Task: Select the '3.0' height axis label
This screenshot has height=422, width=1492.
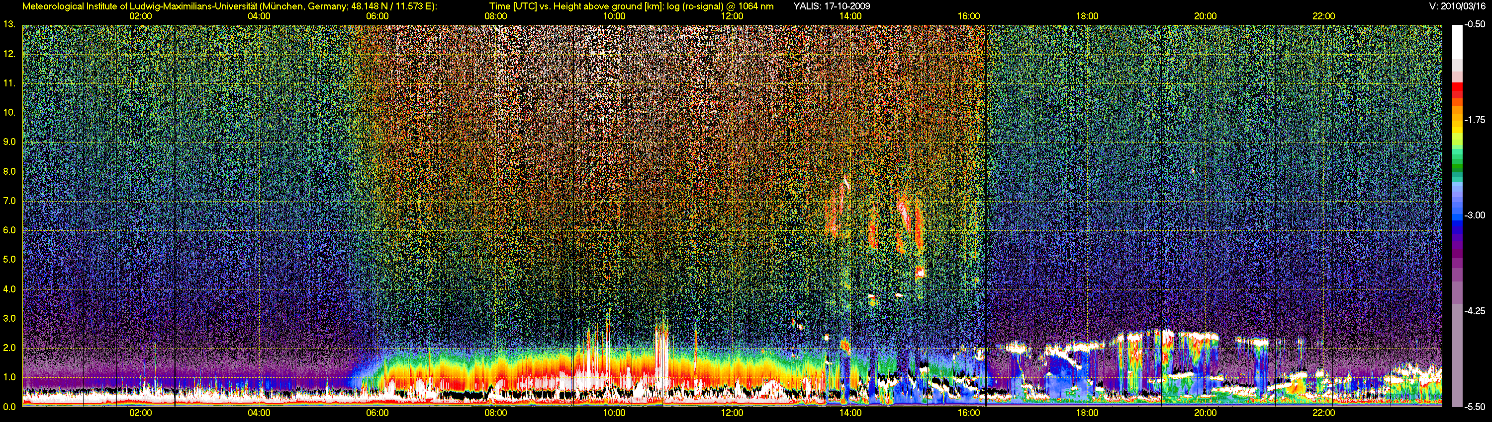Action: pos(9,319)
